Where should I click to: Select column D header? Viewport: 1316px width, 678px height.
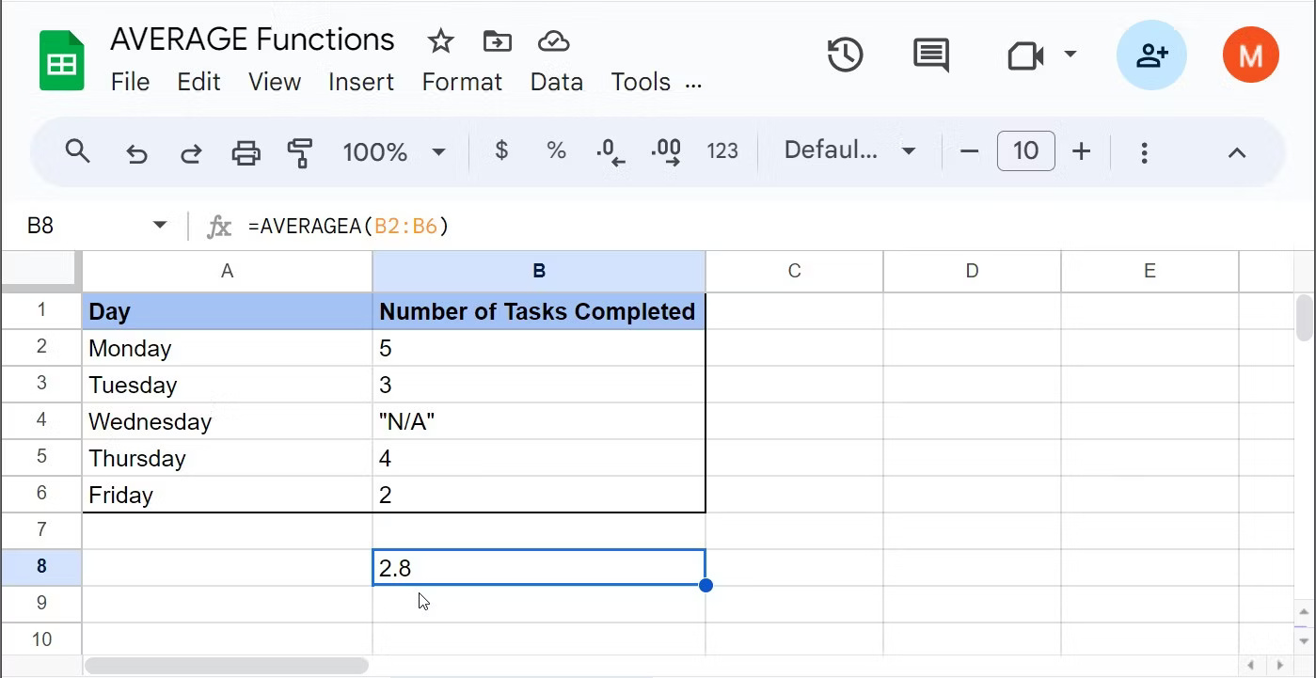(972, 271)
